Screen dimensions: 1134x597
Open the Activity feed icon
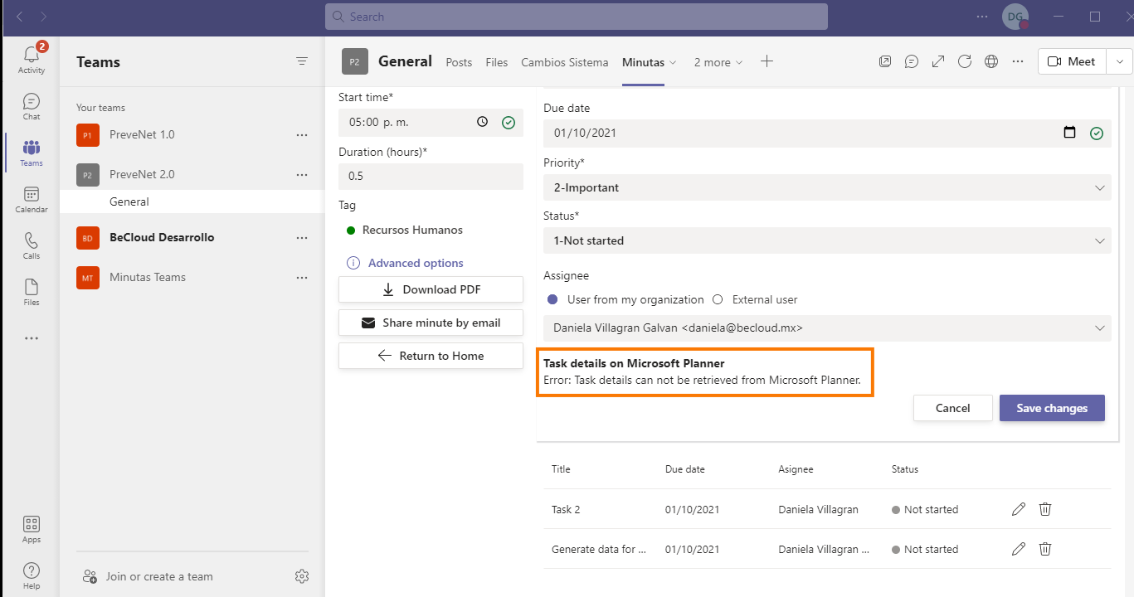pos(31,58)
